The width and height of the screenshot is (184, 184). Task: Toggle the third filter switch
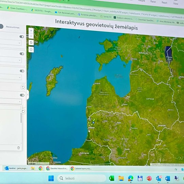[x=22, y=71]
